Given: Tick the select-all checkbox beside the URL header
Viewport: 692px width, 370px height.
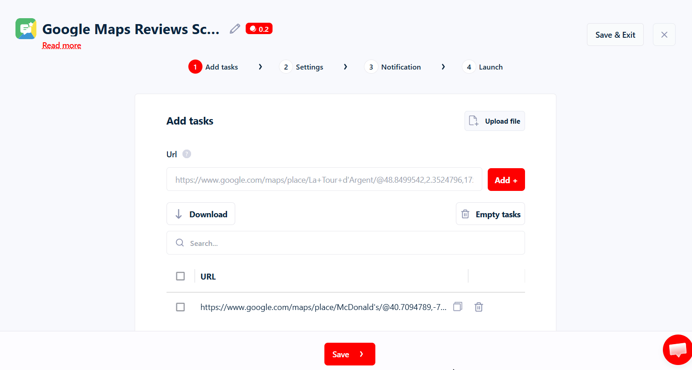Looking at the screenshot, I should 180,276.
